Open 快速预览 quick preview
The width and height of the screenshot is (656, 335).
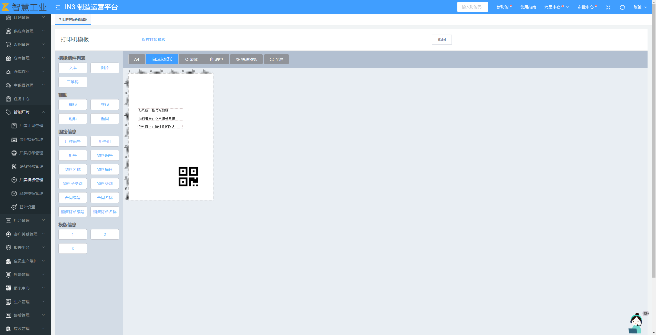pos(246,59)
